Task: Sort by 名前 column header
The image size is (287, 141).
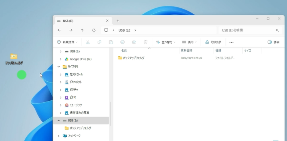Action: click(x=124, y=51)
